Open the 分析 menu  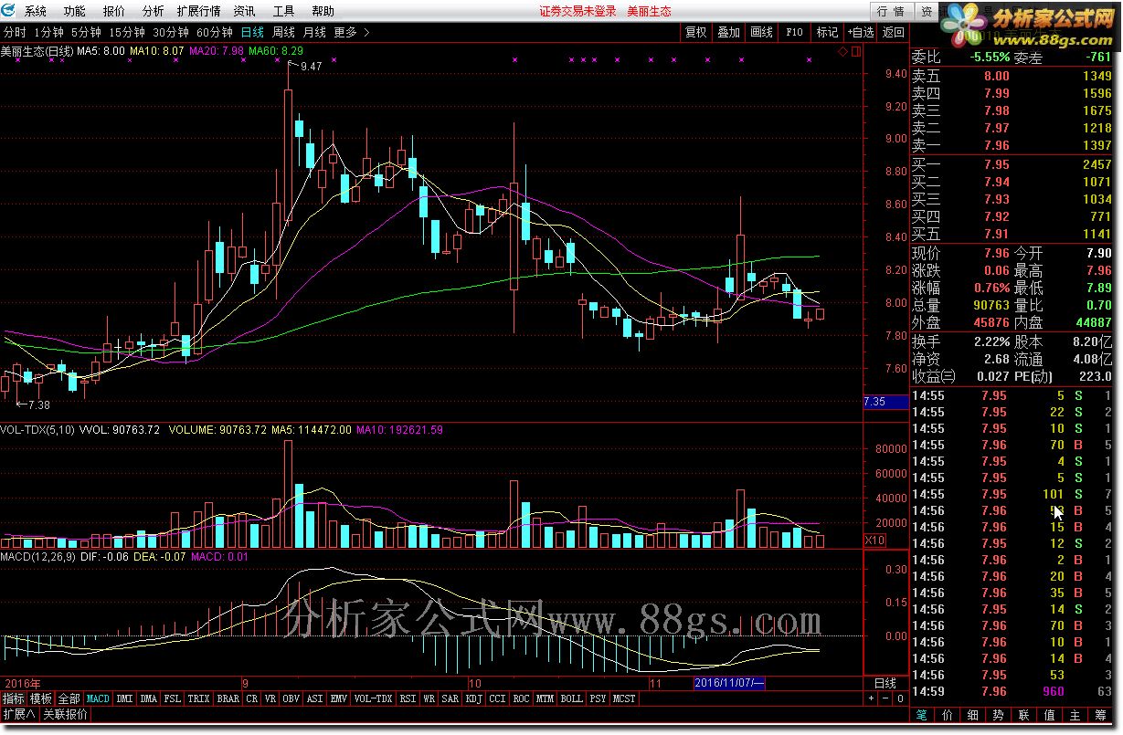[x=154, y=11]
